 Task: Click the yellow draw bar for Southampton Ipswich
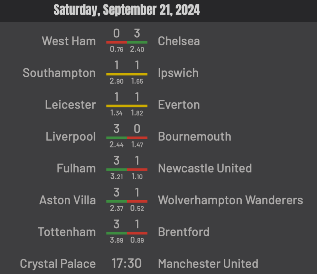pyautogui.click(x=127, y=74)
